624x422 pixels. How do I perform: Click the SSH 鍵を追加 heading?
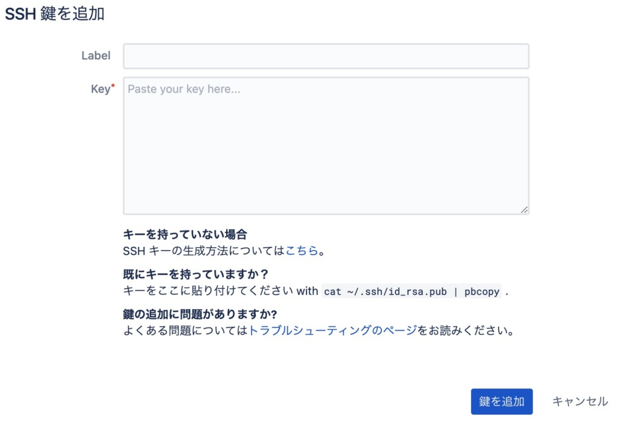54,14
